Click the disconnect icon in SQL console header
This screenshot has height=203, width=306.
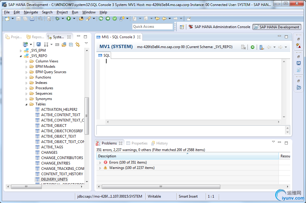pos(243,47)
